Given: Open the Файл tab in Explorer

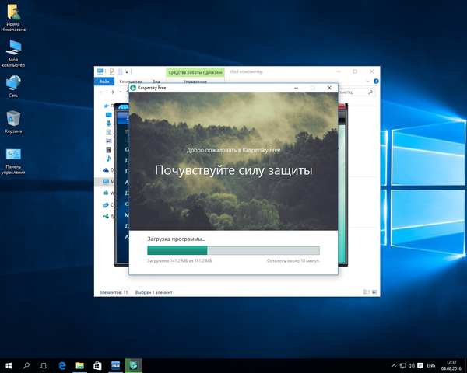Looking at the screenshot, I should pyautogui.click(x=104, y=81).
